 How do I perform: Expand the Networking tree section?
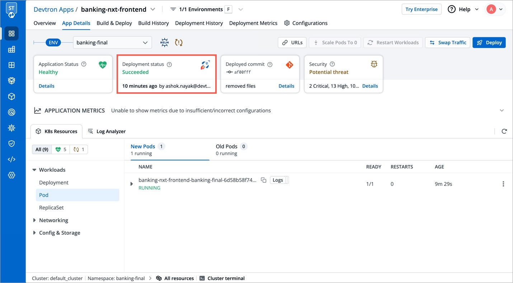pyautogui.click(x=35, y=220)
